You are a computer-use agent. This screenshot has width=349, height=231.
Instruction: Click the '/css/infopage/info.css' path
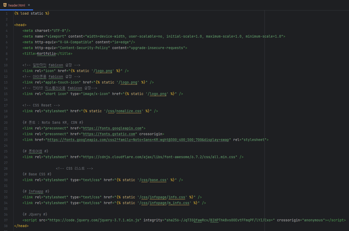[x=162, y=197]
